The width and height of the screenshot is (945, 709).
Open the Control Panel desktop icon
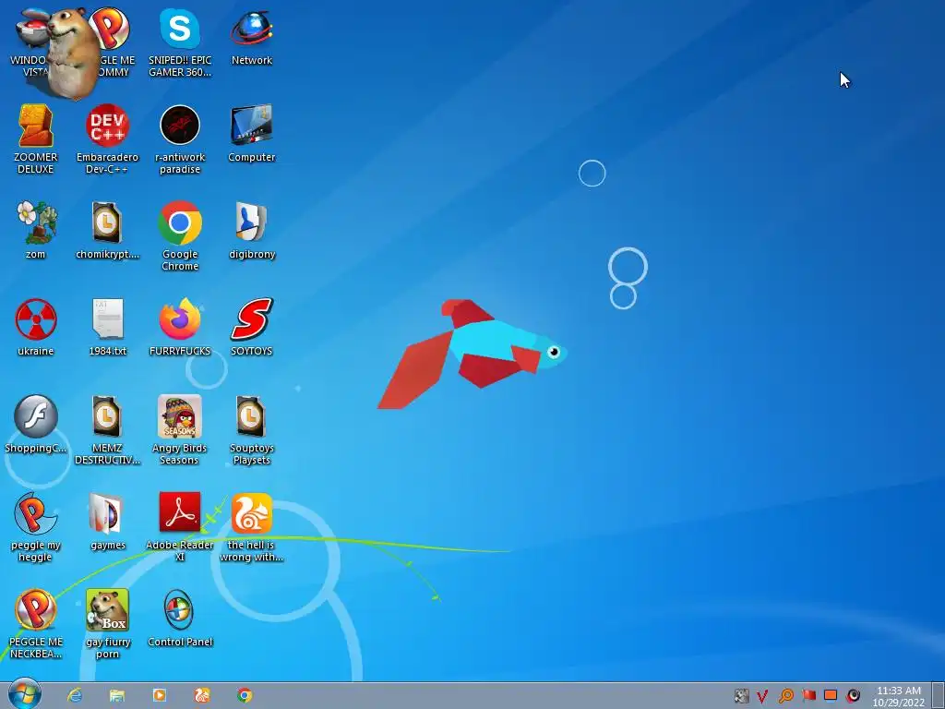tap(180, 618)
